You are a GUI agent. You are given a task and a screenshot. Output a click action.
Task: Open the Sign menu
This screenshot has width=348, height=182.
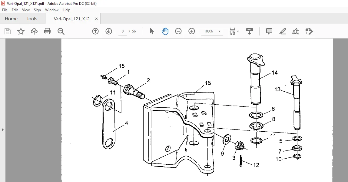tap(37, 10)
